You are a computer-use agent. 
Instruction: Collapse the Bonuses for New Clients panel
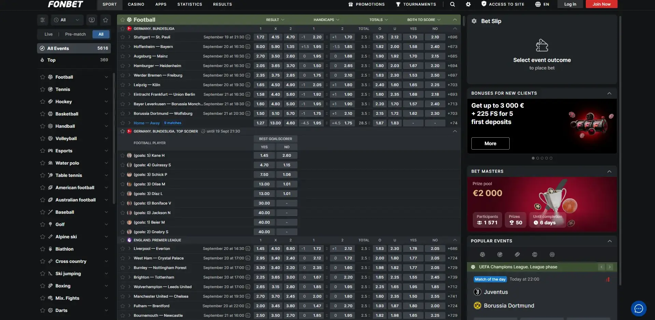(609, 93)
